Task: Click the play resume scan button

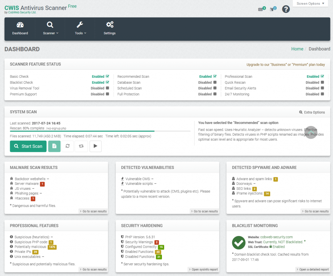Action: (x=95, y=146)
